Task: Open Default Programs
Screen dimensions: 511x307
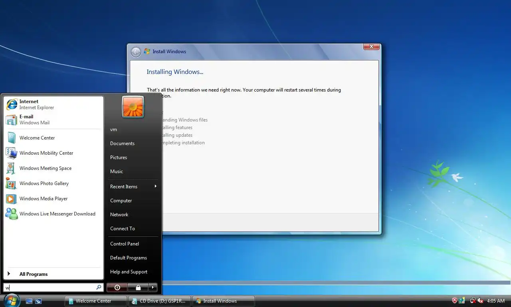Action: click(133, 258)
